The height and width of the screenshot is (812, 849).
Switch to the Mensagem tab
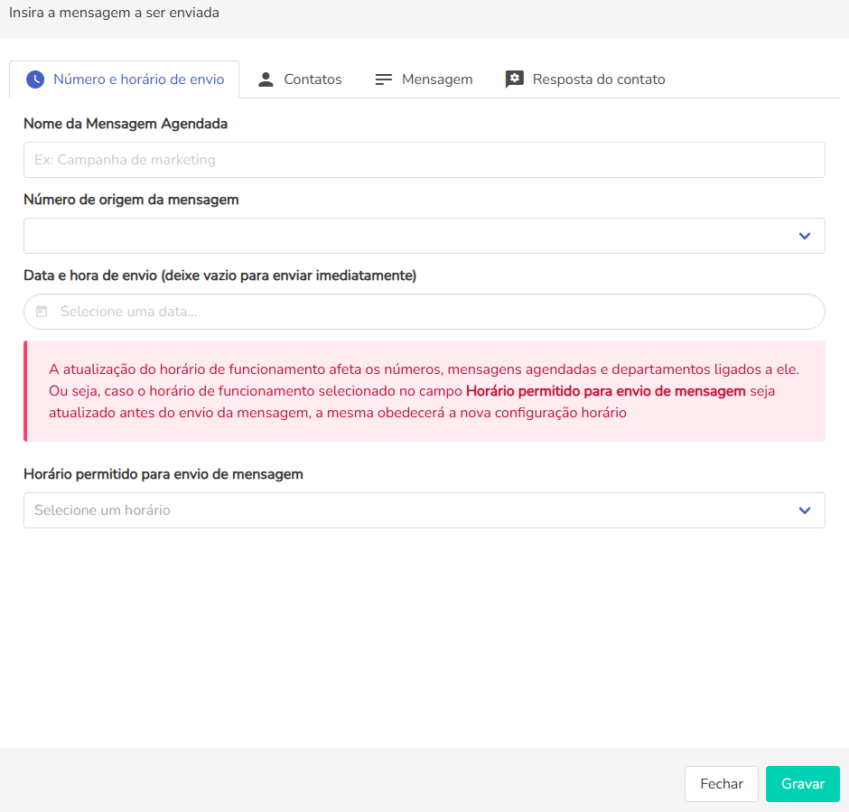click(x=424, y=79)
